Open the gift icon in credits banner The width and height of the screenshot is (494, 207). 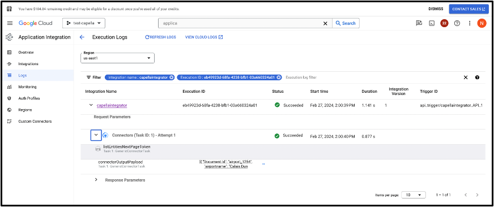(x=9, y=8)
